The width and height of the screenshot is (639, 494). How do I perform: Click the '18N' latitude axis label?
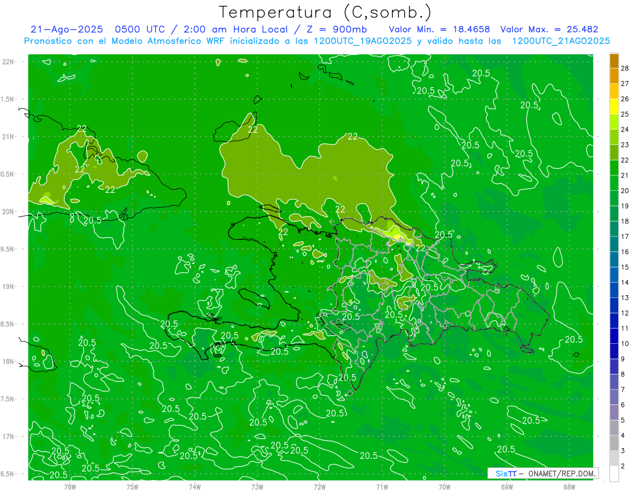[8, 362]
